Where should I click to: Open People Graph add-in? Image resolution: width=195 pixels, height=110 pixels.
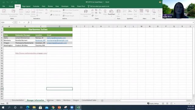(68, 16)
